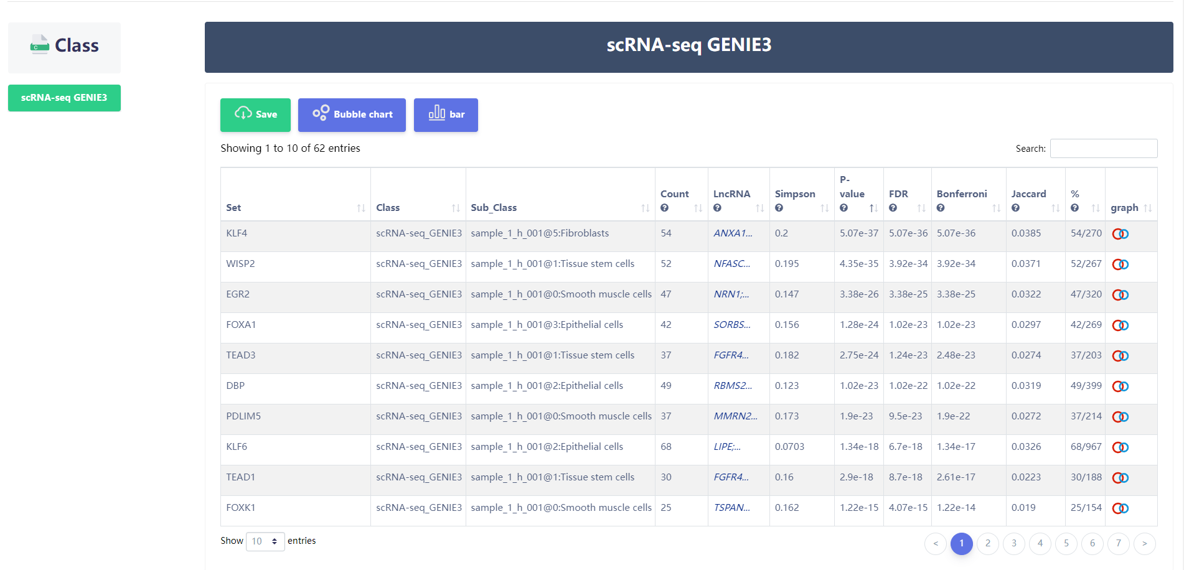The image size is (1184, 570).
Task: Click the FDR column help icon
Action: point(893,208)
